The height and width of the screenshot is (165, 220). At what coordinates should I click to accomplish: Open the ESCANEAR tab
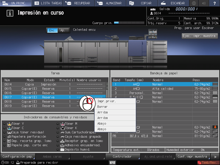[x=173, y=3]
